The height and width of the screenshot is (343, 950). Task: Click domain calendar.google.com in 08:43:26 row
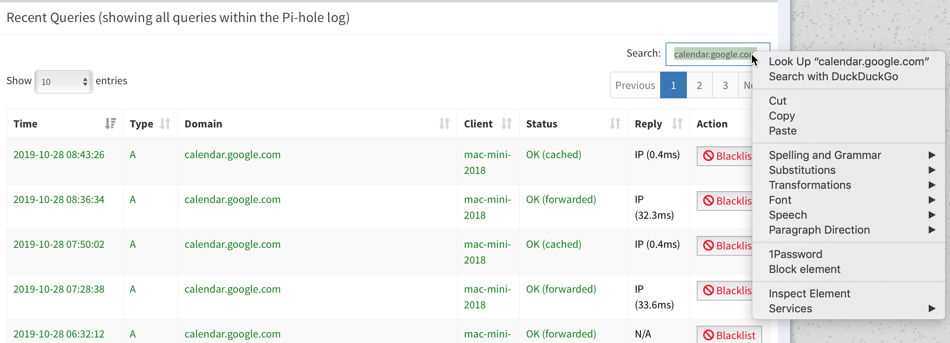[232, 155]
